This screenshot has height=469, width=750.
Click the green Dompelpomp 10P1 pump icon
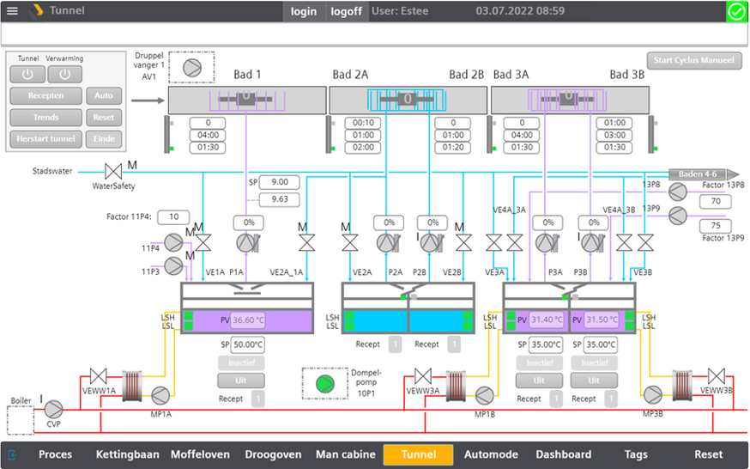click(x=324, y=383)
